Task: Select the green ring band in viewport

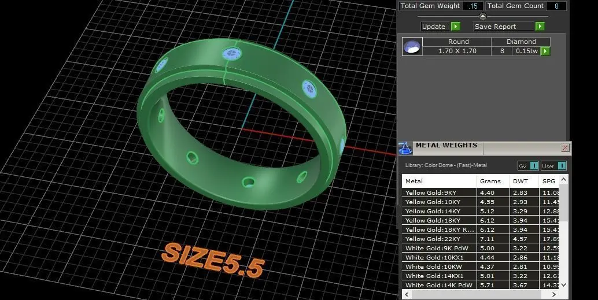Action: pyautogui.click(x=241, y=124)
